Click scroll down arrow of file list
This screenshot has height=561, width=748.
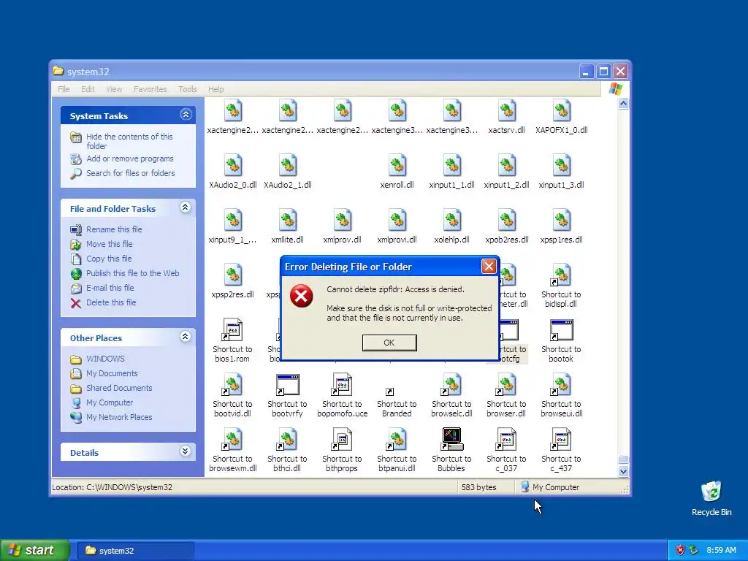tap(623, 471)
